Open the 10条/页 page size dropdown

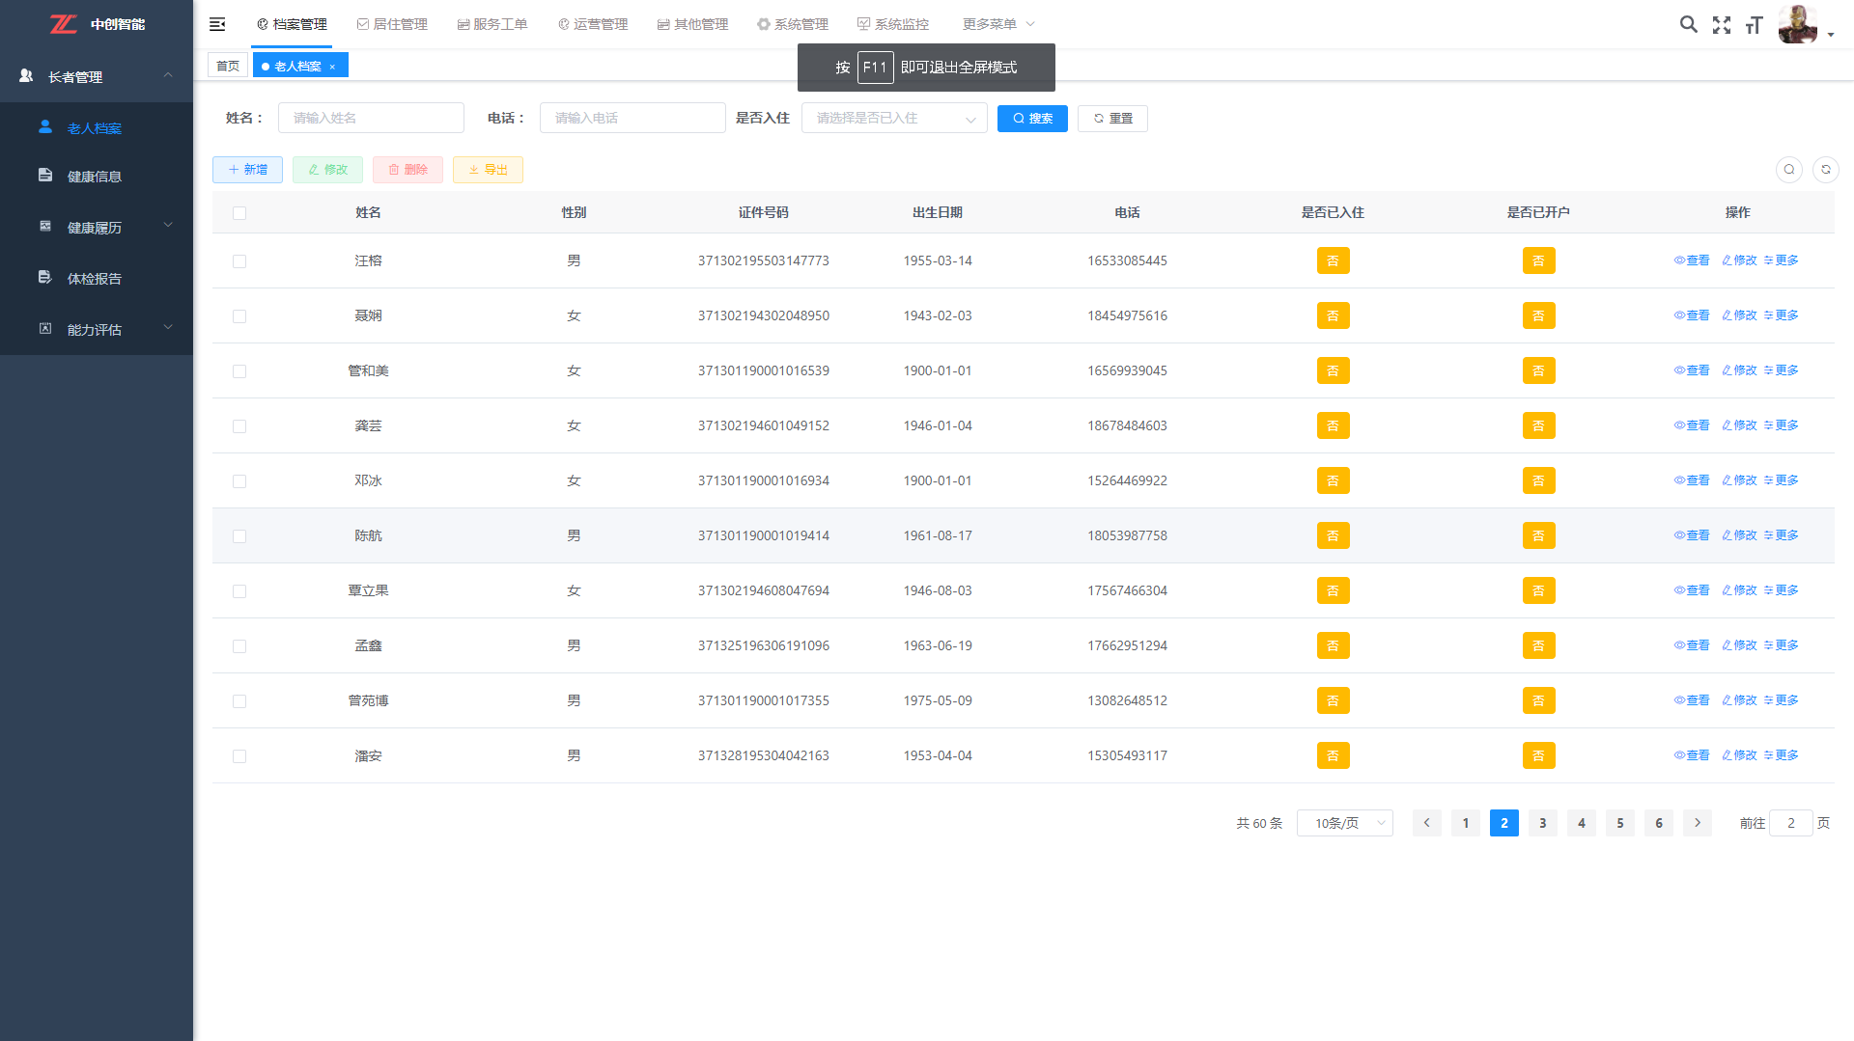click(x=1344, y=823)
